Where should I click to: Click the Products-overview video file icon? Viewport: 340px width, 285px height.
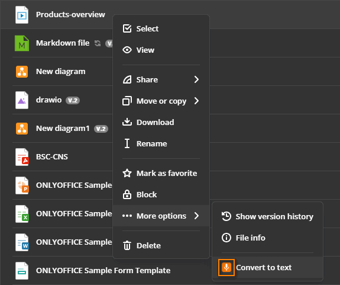pyautogui.click(x=22, y=15)
